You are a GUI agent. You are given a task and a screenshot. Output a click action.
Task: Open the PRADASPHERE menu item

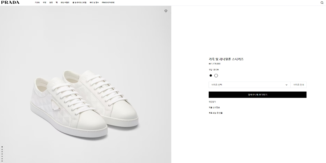coord(108,2)
